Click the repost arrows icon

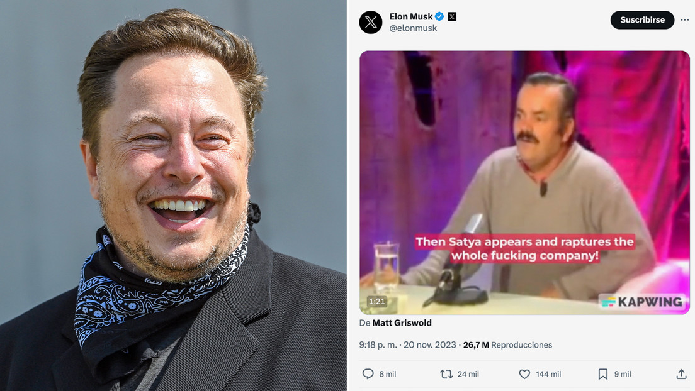[x=447, y=373]
